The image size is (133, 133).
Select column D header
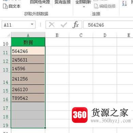coord(105,35)
